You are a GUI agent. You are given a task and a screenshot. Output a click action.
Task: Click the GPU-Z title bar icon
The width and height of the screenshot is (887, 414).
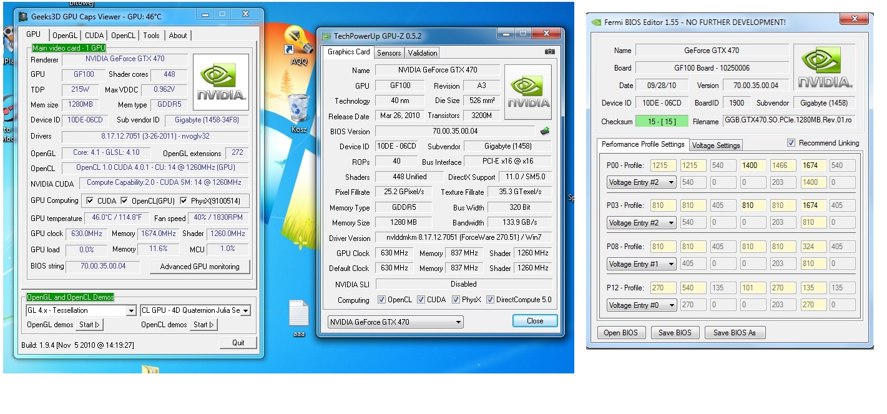tap(326, 36)
